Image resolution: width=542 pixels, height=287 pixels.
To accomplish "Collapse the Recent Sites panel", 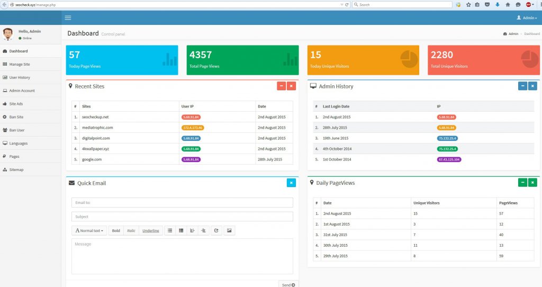I will tap(281, 86).
